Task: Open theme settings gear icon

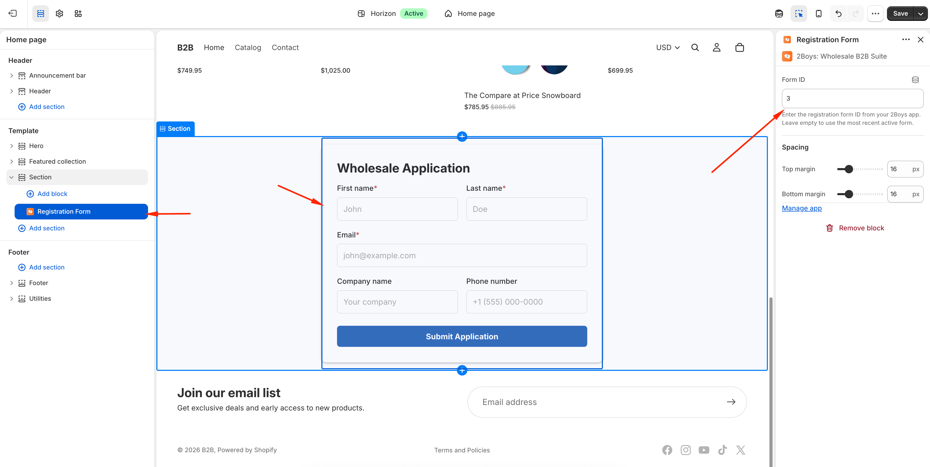Action: pyautogui.click(x=59, y=13)
